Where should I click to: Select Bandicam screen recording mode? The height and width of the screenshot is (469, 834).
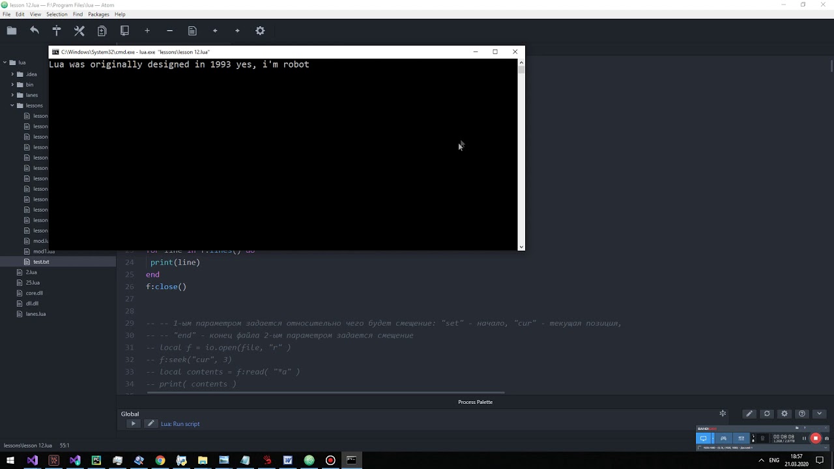pyautogui.click(x=703, y=438)
